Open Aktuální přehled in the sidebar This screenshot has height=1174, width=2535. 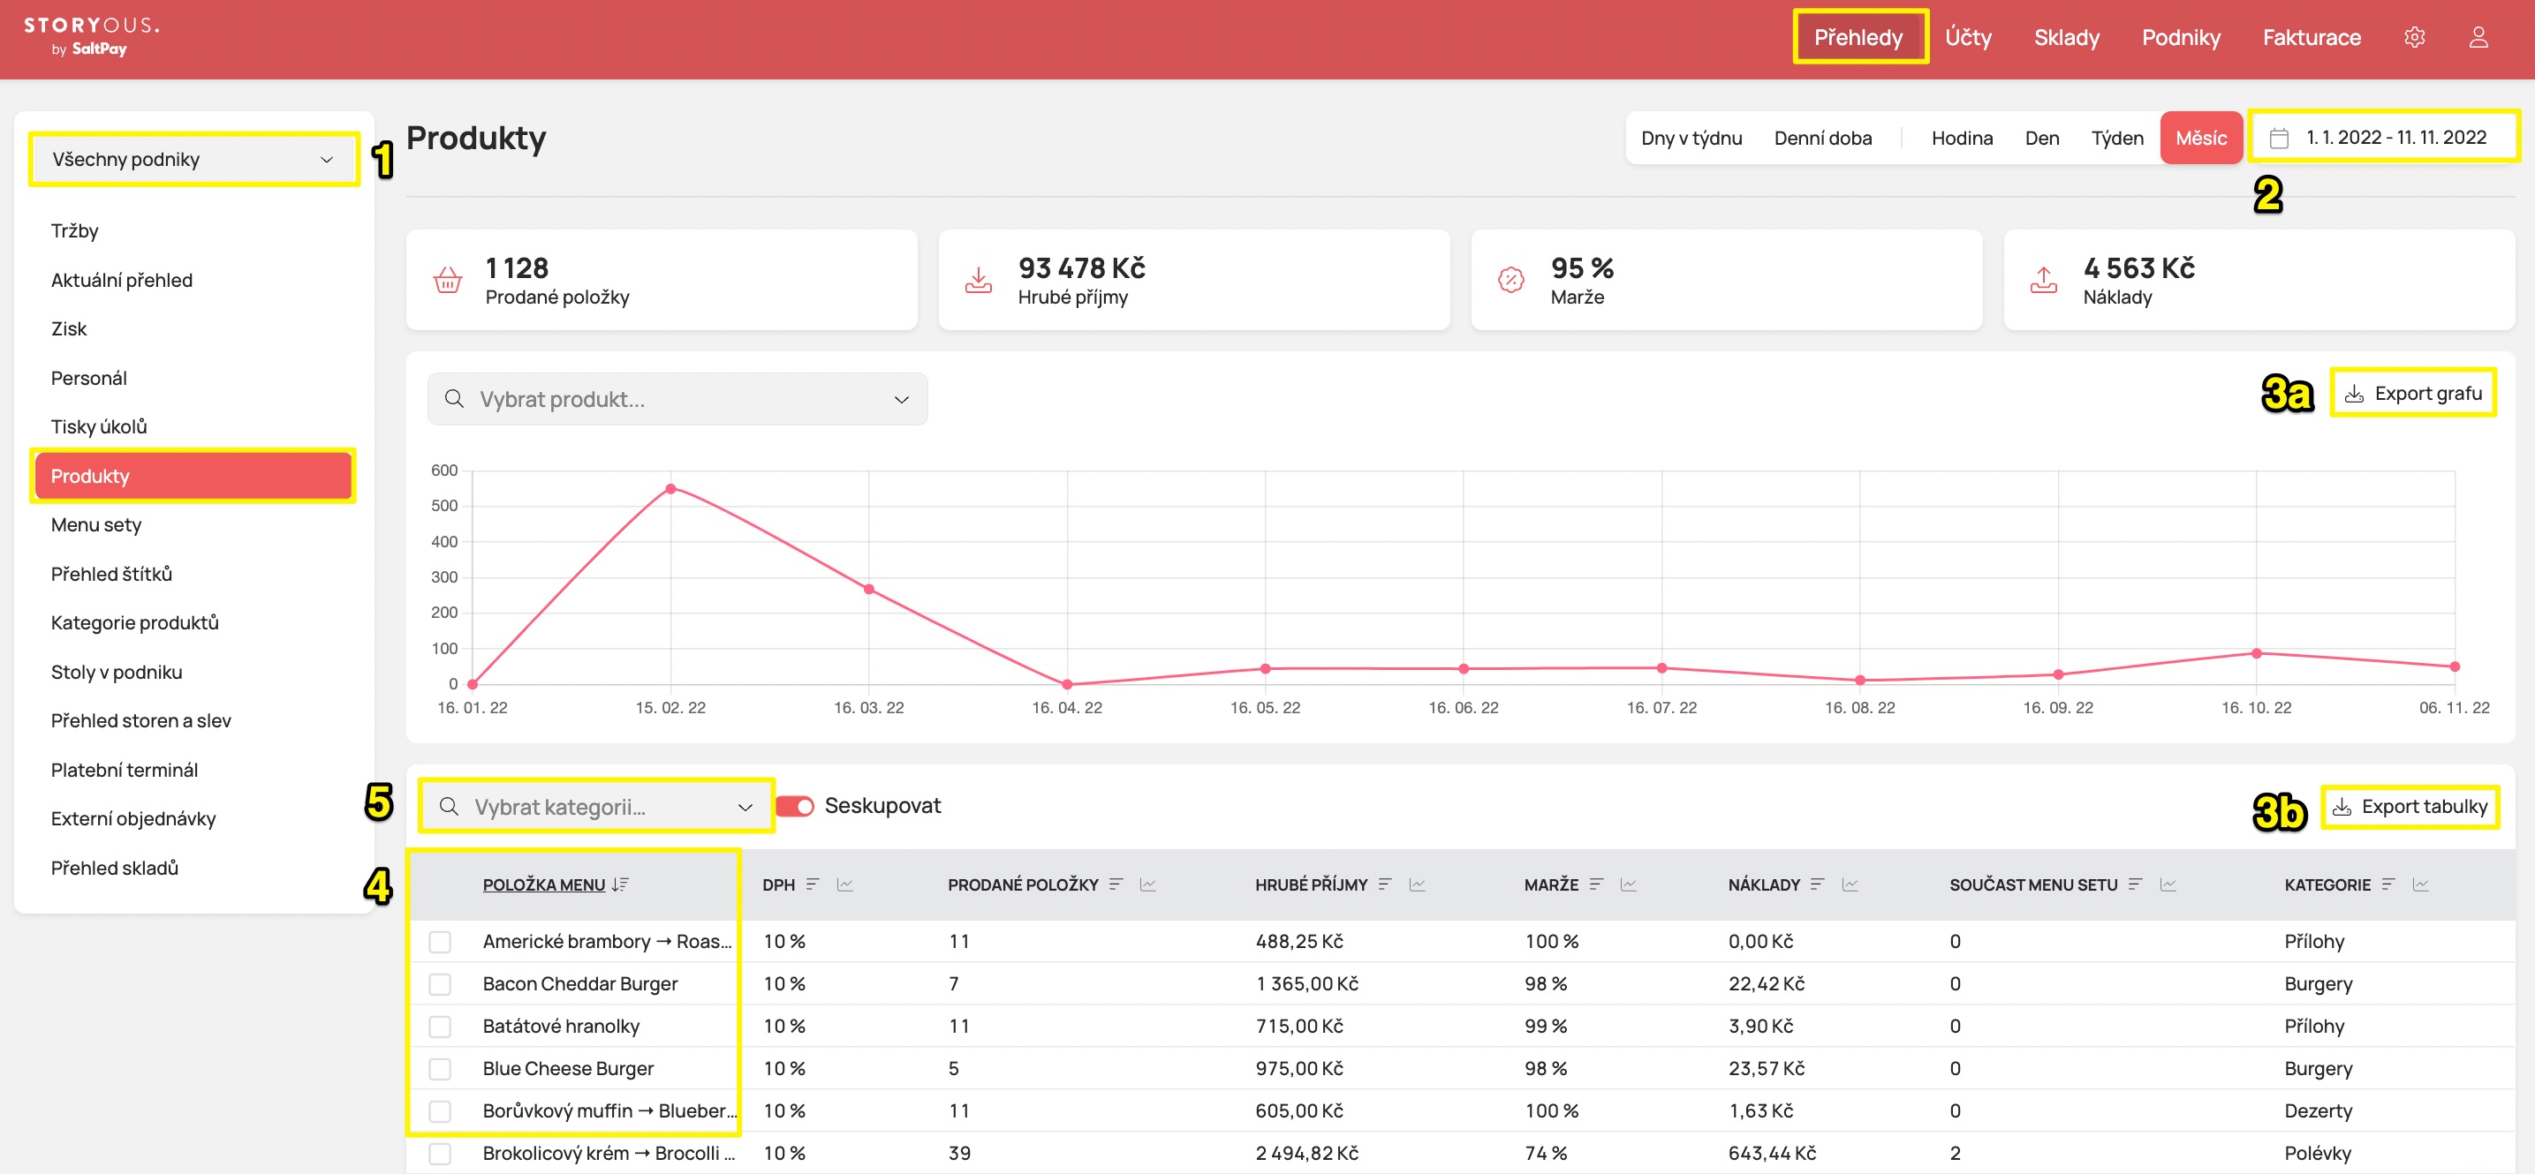point(122,280)
